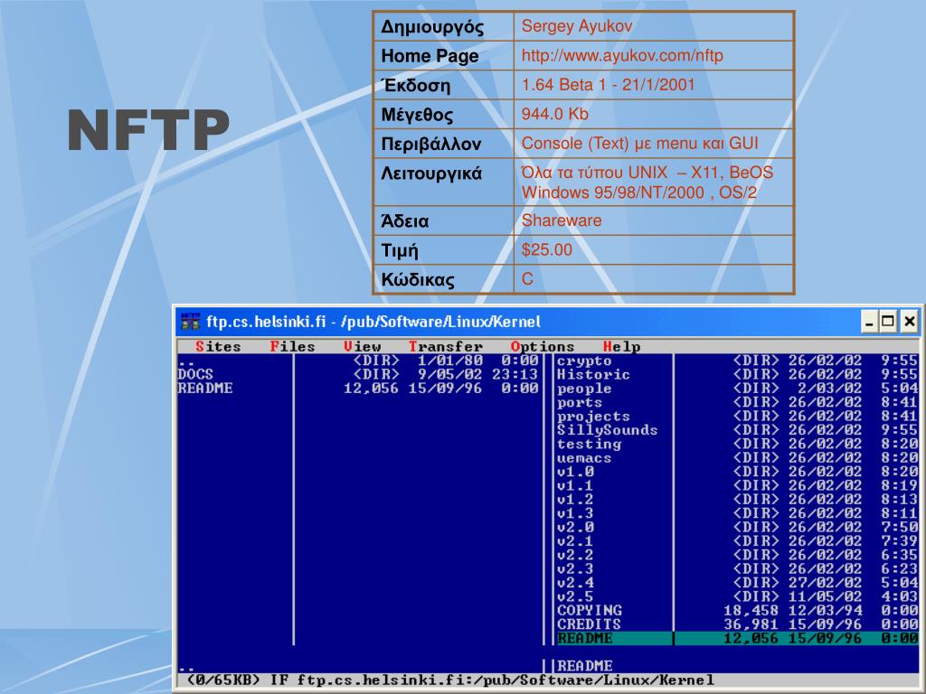926x694 pixels.
Task: Open the Transfer menu
Action: 446,346
